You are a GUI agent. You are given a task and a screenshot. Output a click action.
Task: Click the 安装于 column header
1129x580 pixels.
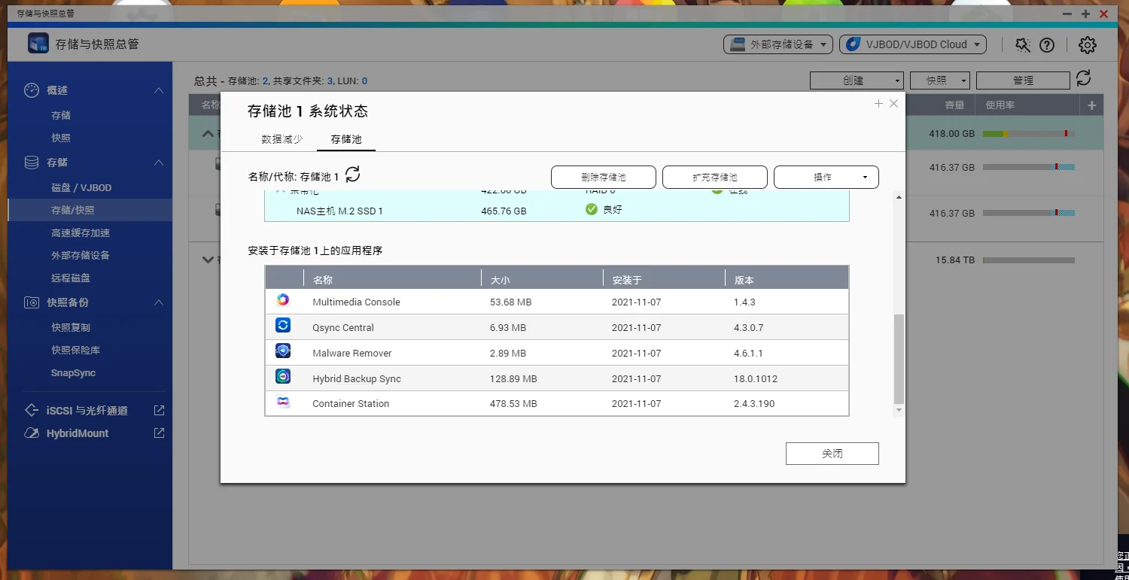point(627,280)
